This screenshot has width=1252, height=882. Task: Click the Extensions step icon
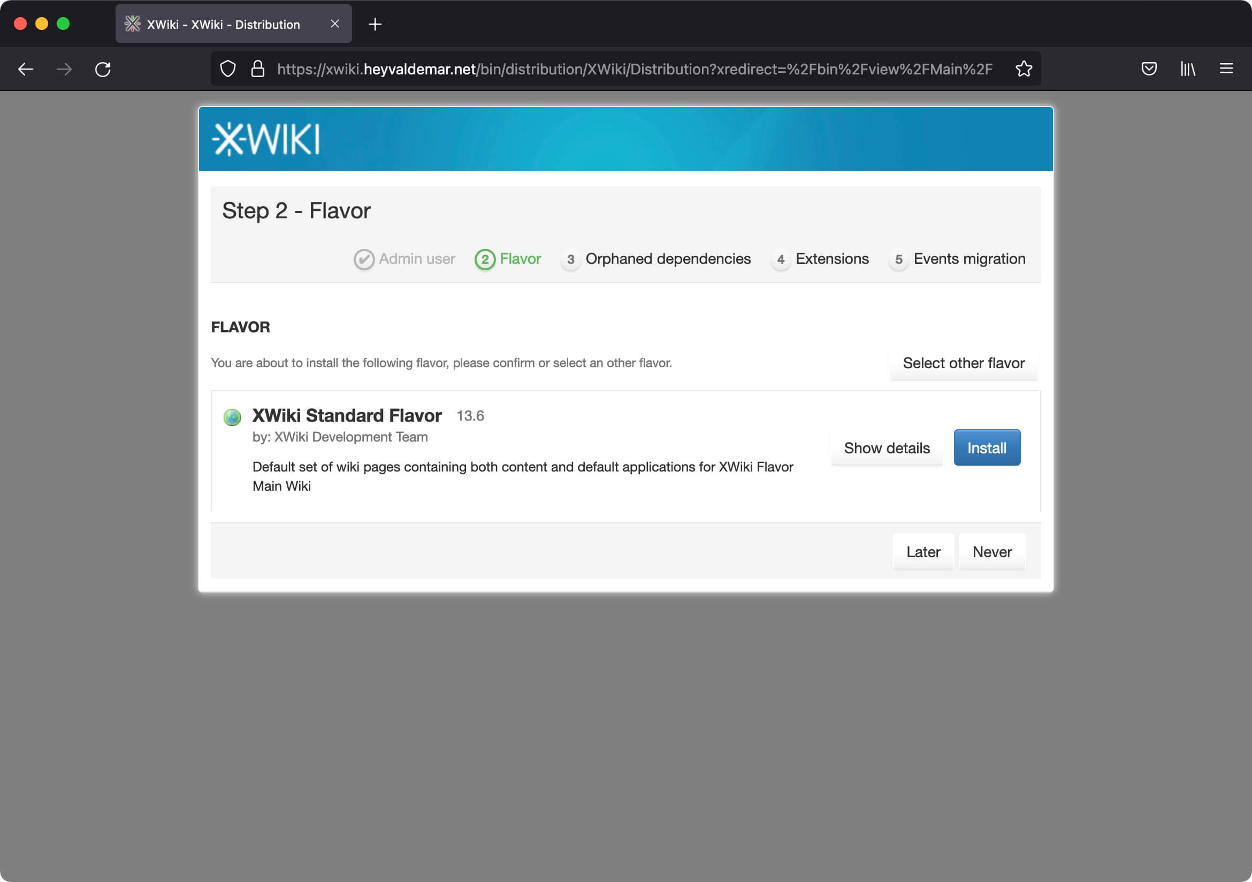point(780,258)
